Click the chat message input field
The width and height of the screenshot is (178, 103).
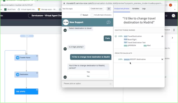coord(86,84)
